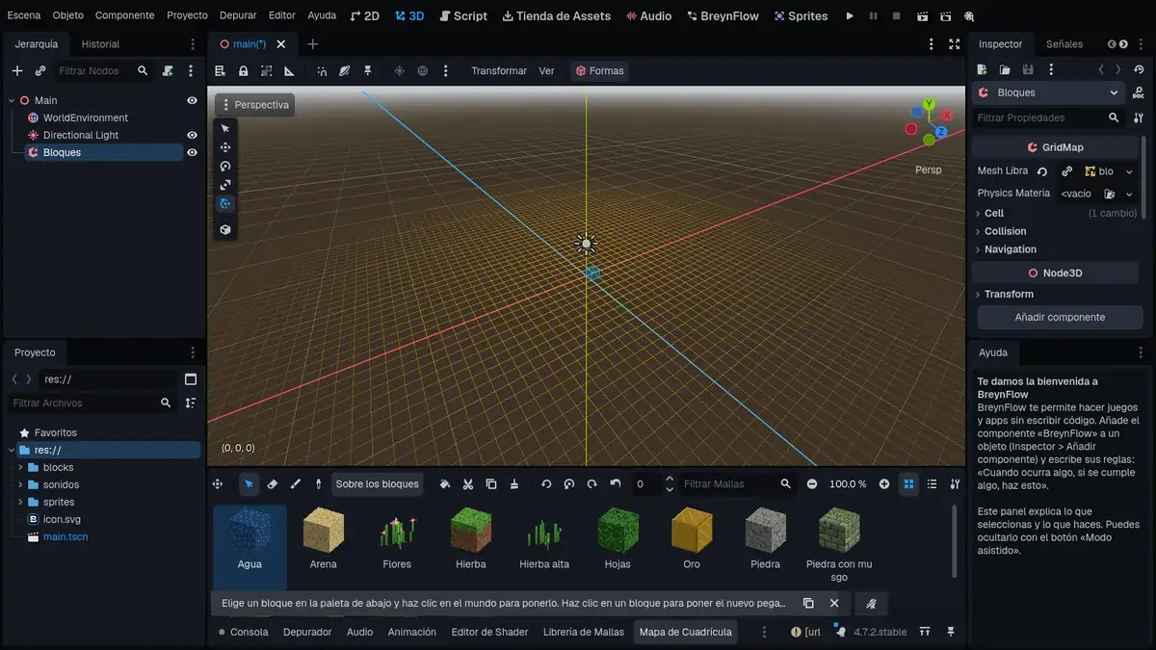The width and height of the screenshot is (1156, 650).
Task: Select the eraser tool in GridMap toolbar
Action: (x=273, y=484)
